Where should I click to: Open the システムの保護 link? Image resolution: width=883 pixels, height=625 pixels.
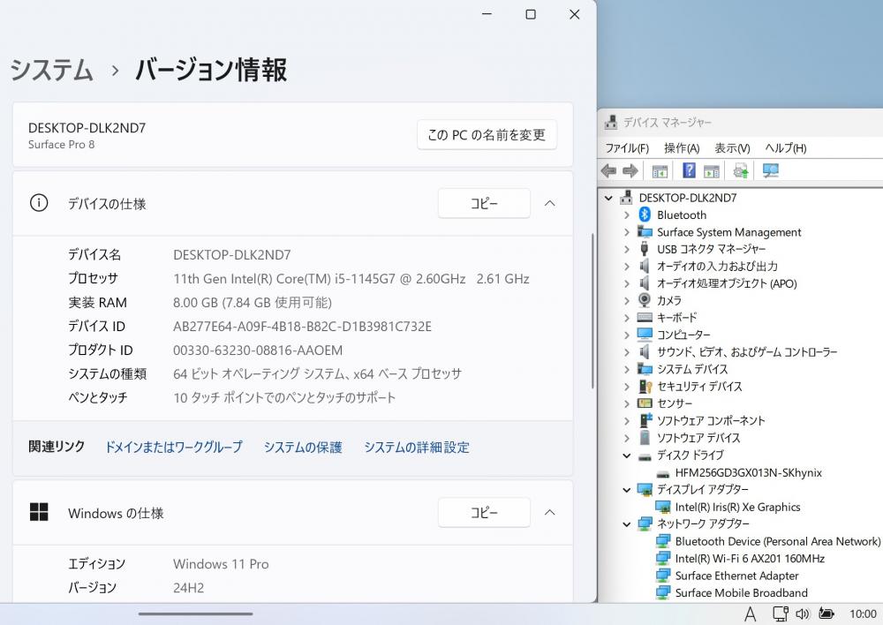point(303,447)
